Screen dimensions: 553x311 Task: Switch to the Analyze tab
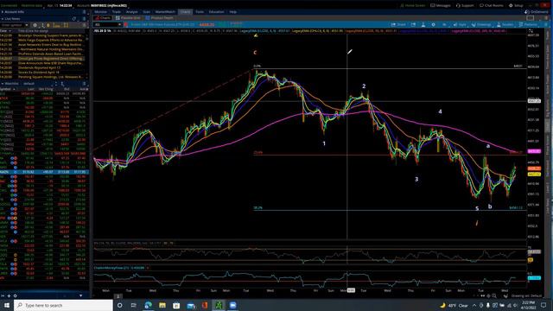click(x=132, y=12)
